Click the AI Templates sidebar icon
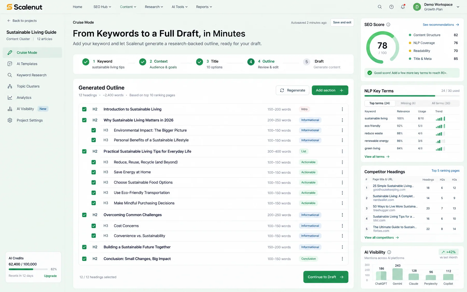The width and height of the screenshot is (467, 292). pyautogui.click(x=10, y=64)
